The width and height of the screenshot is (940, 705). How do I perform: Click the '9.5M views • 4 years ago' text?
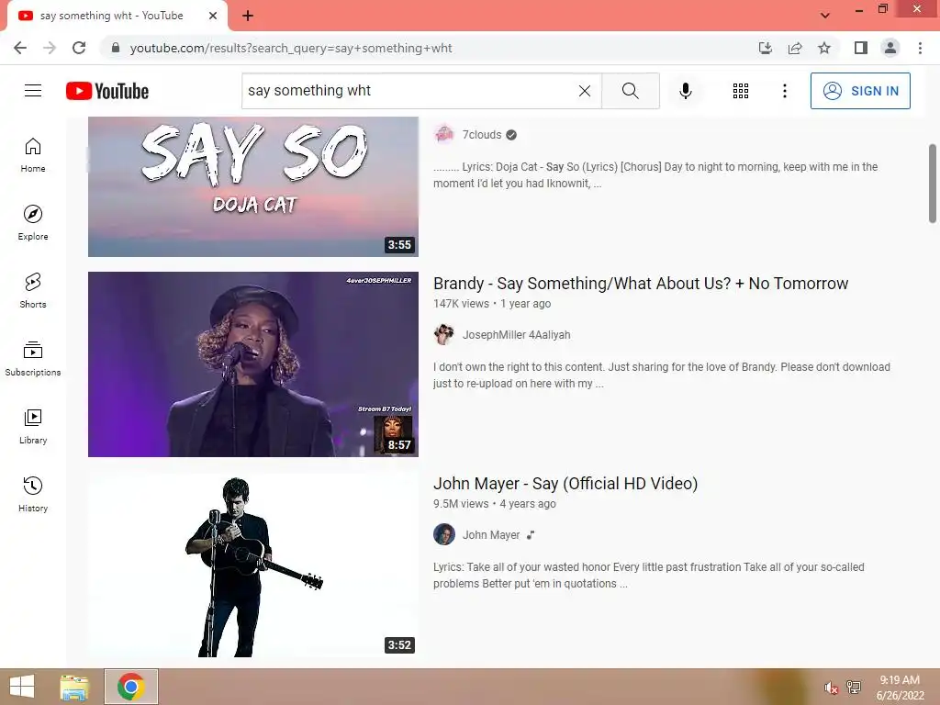(x=495, y=504)
